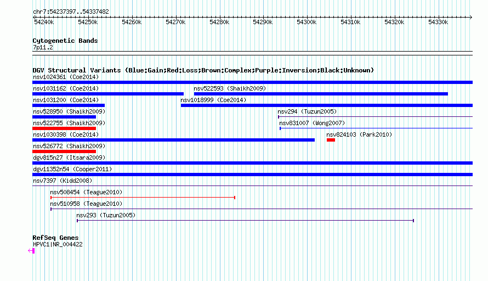
Task: Click the nsv831007 blue thin line
Action: click(x=376, y=128)
